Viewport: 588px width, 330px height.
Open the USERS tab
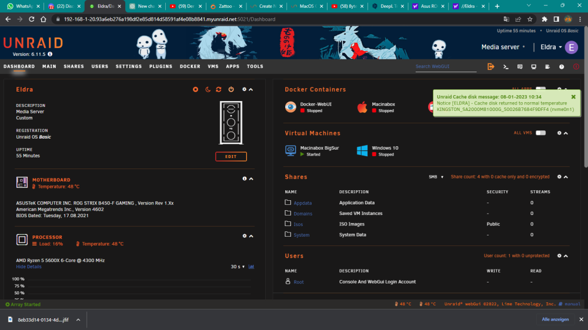tap(100, 66)
